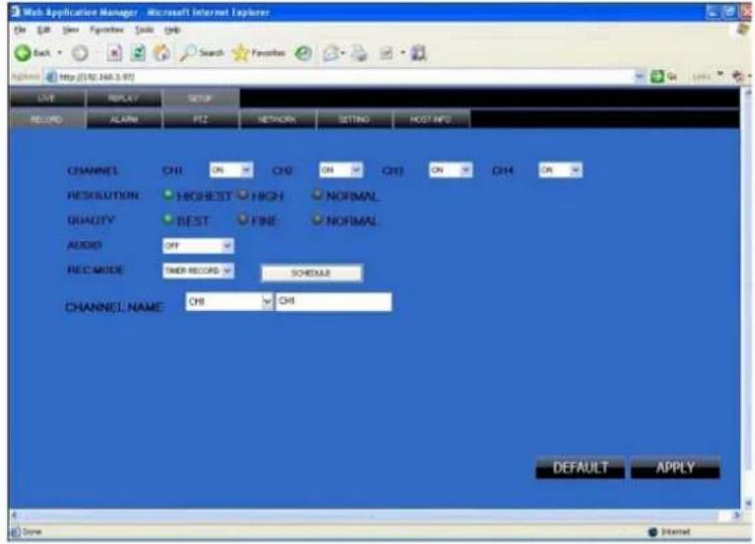Select NORMAL resolution radio button
The image size is (755, 544).
(318, 195)
